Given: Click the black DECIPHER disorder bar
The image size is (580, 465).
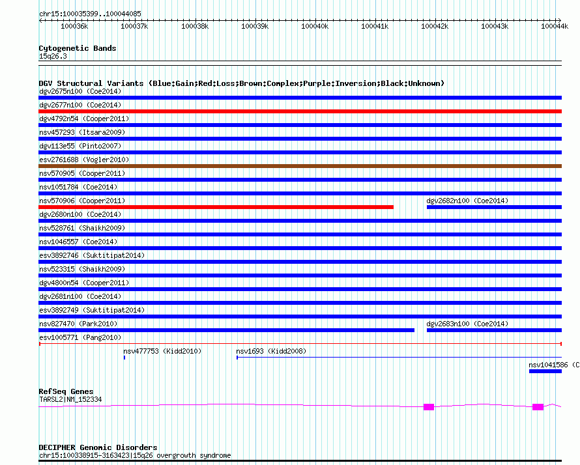Looking at the screenshot, I should pos(300,461).
